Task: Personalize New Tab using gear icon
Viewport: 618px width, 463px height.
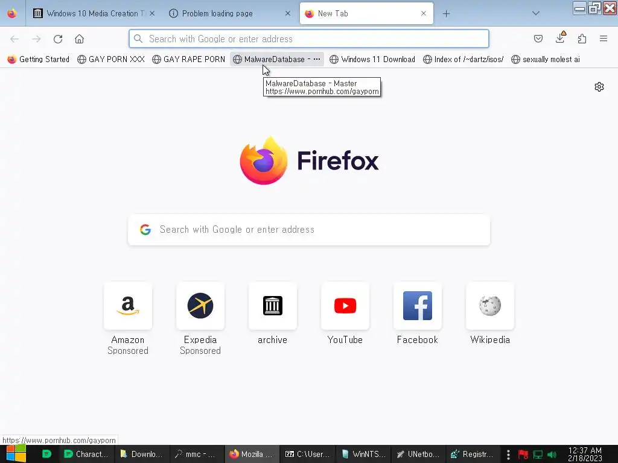Action: click(x=599, y=87)
